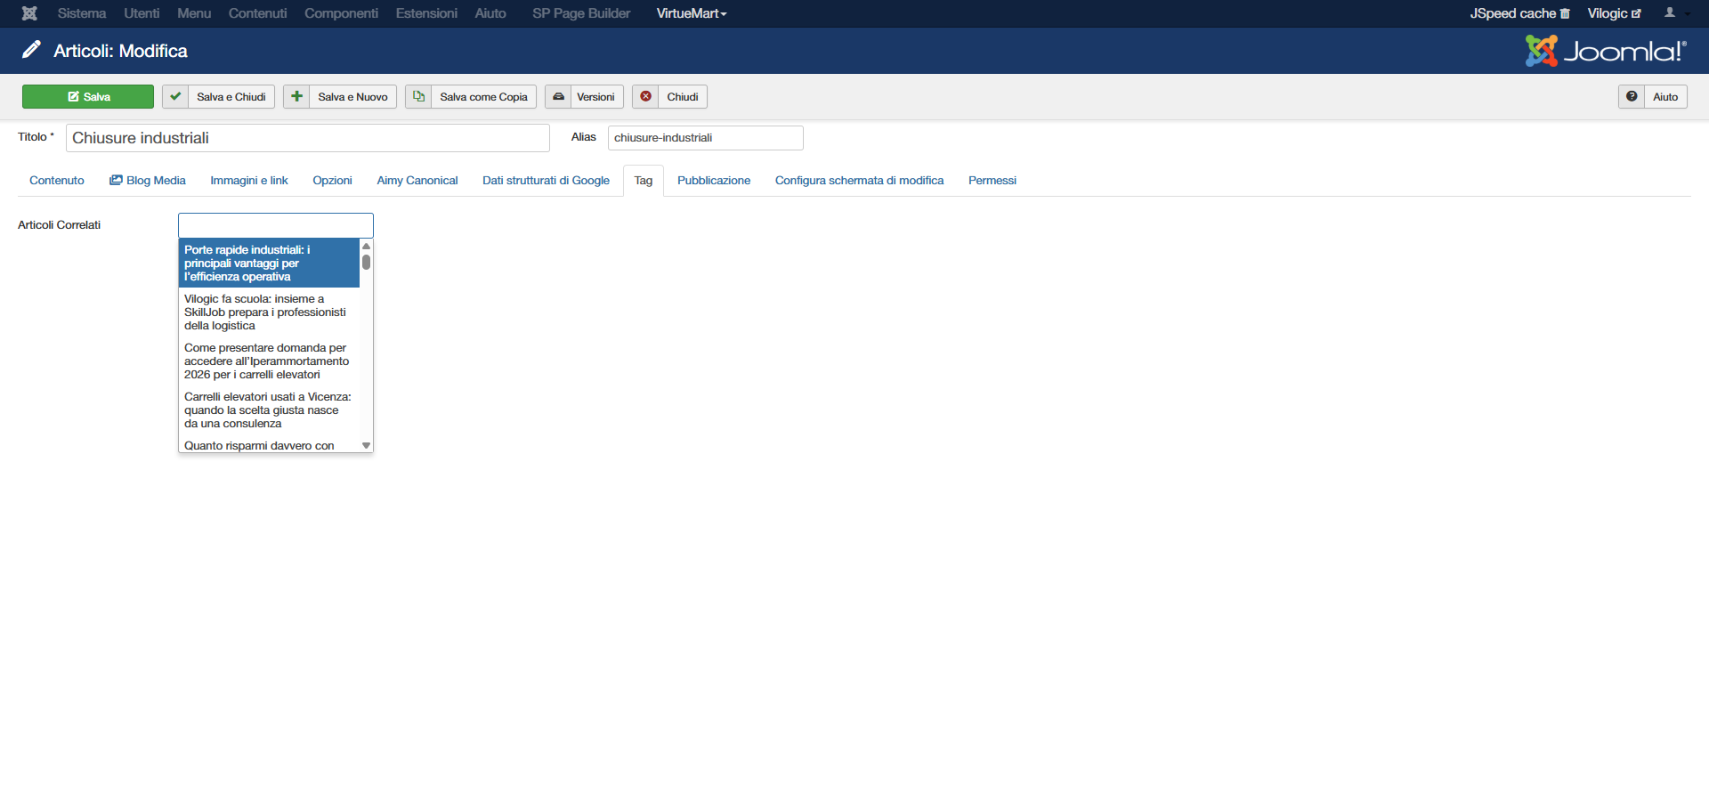Click the Alias input field

click(706, 138)
